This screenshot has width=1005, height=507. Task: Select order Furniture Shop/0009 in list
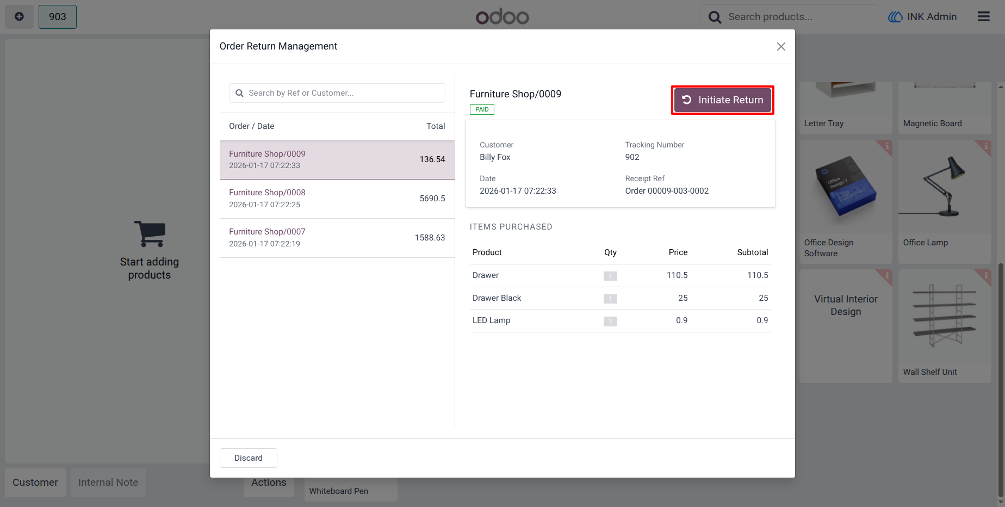point(337,159)
